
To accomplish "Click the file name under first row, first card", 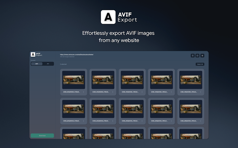I will [71, 92].
